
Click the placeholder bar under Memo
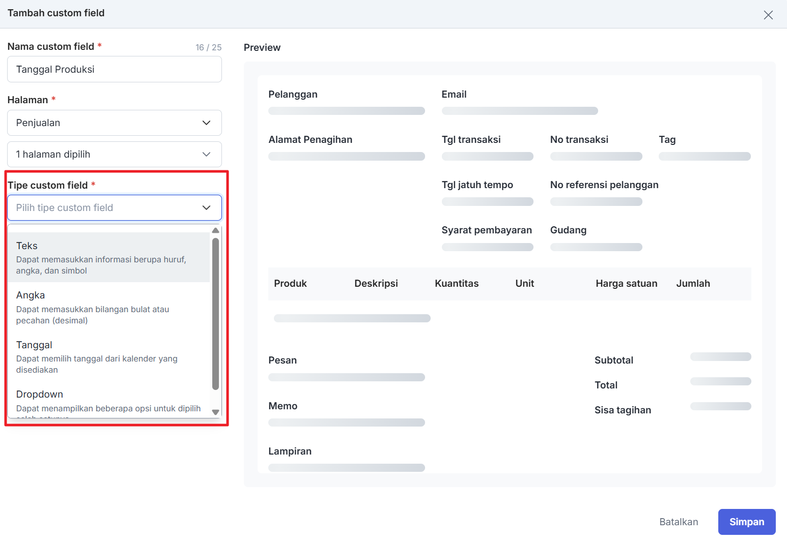pos(346,423)
